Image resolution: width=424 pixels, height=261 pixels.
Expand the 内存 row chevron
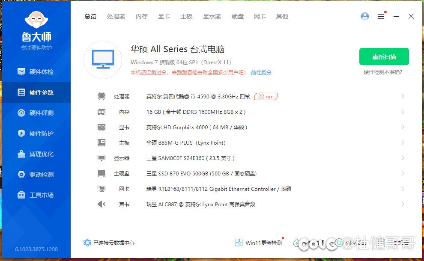403,112
